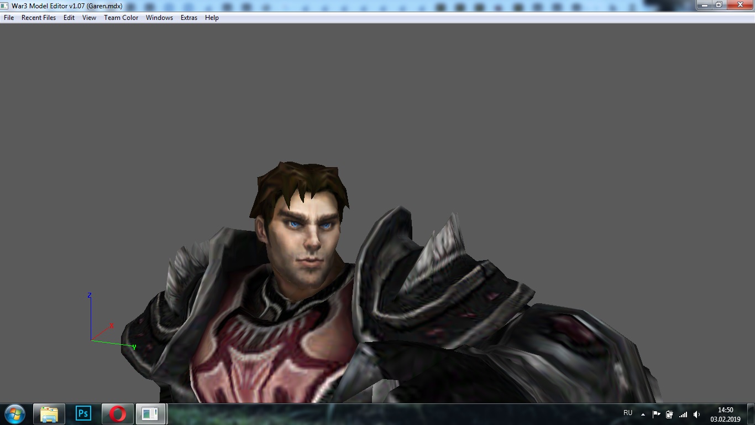Open the volume speaker tray icon
Viewport: 755px width, 425px height.
696,414
